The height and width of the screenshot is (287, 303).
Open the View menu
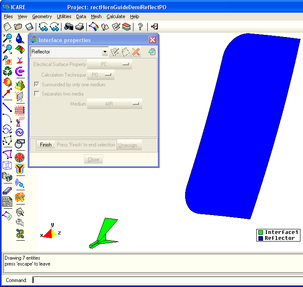22,16
